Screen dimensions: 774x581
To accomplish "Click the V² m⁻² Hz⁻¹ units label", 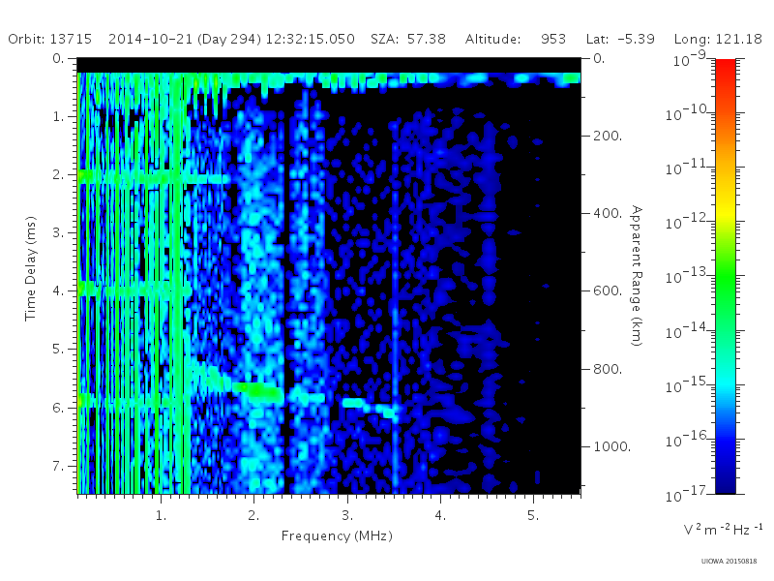I will point(723,529).
